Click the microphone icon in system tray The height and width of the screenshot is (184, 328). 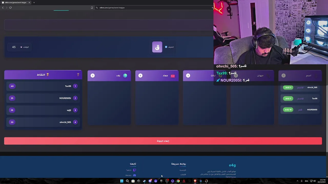[302, 181]
